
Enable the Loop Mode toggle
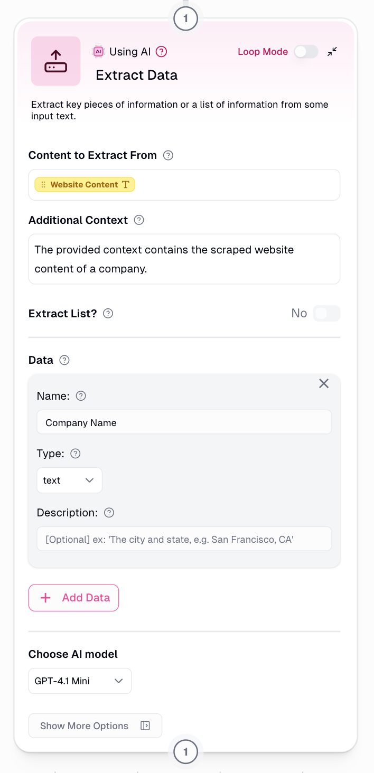(306, 52)
